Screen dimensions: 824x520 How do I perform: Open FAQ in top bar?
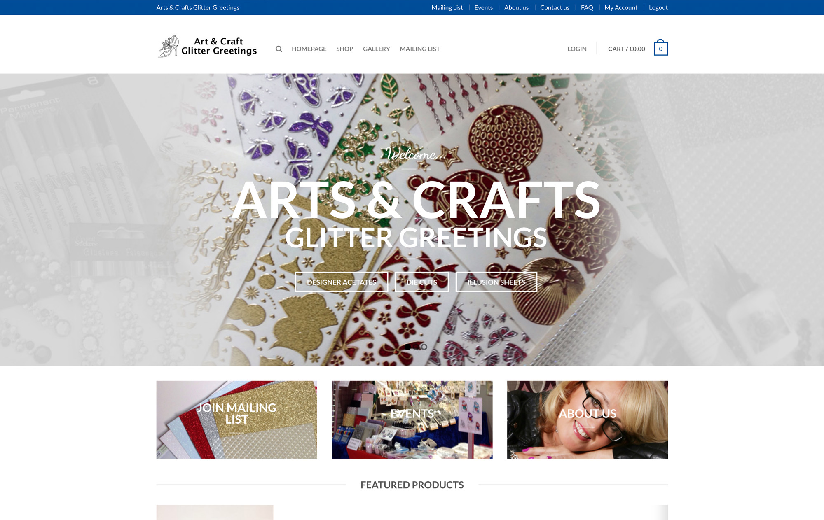pyautogui.click(x=587, y=7)
